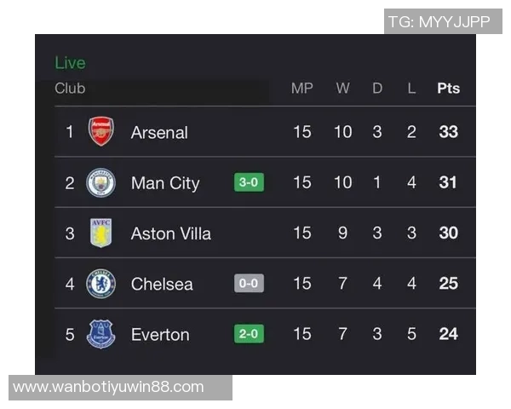Image resolution: width=511 pixels, height=409 pixels.
Task: Click the Arsenal club crest
Action: (x=100, y=132)
